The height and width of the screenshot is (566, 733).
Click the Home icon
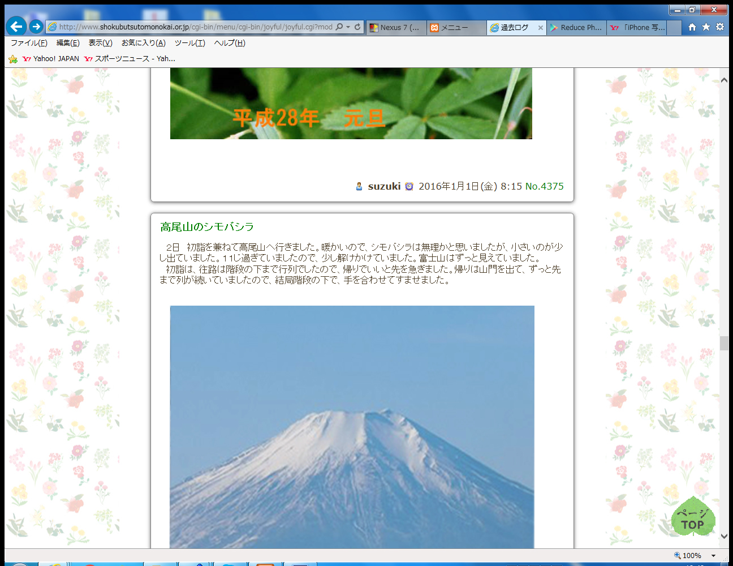click(x=692, y=27)
